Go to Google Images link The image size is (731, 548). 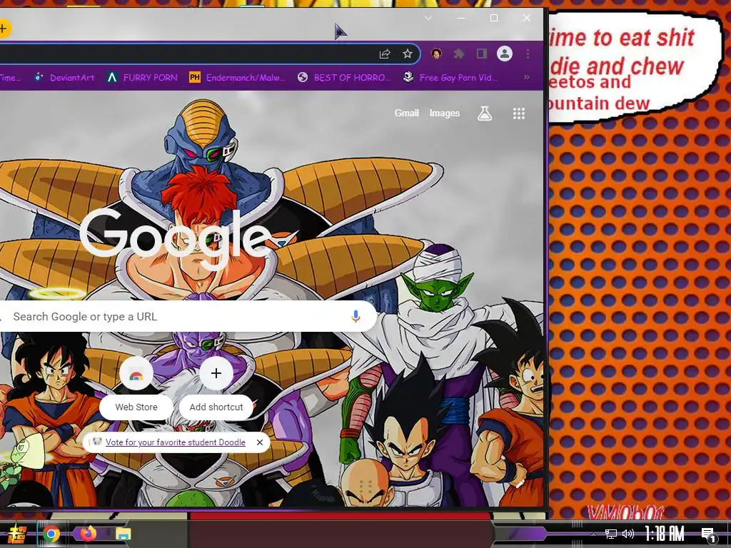pyautogui.click(x=444, y=113)
